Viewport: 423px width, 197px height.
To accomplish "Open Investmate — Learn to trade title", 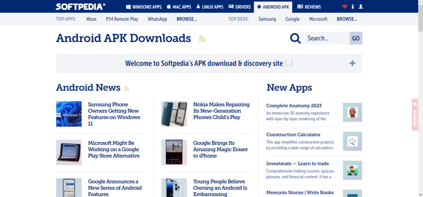I will point(297,164).
